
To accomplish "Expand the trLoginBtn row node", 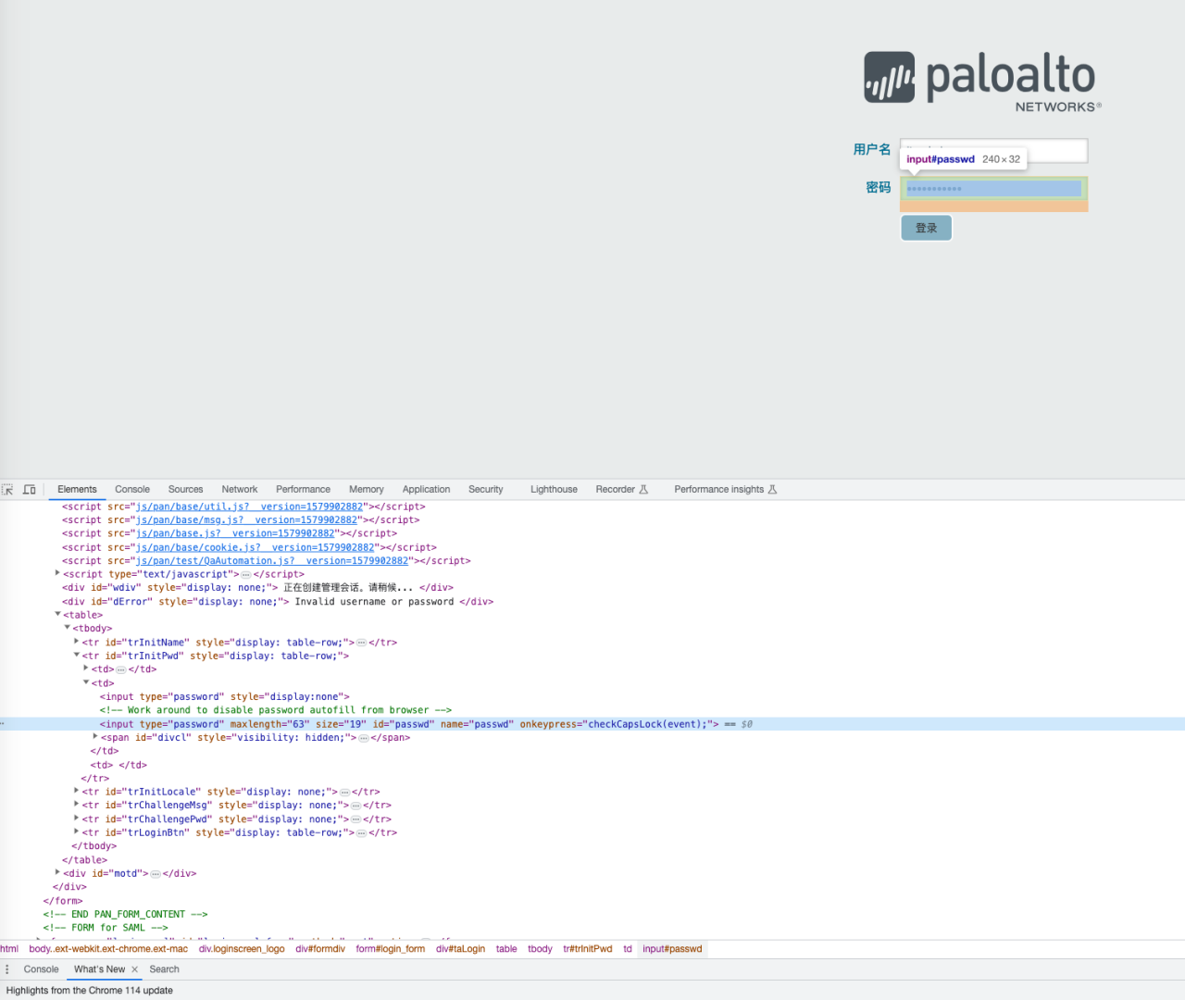I will pos(76,832).
